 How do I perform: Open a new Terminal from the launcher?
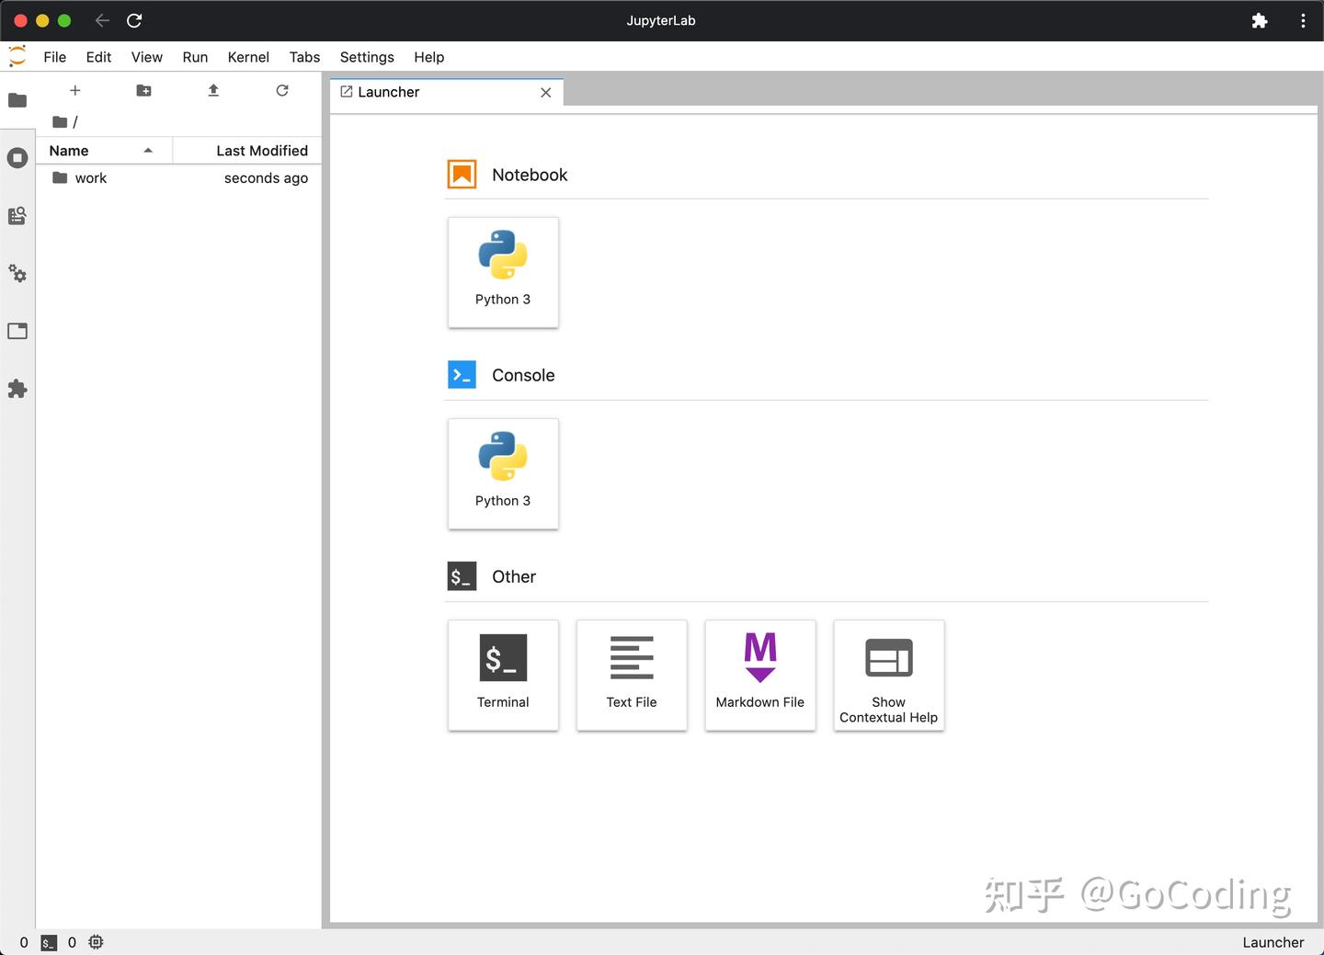point(503,676)
